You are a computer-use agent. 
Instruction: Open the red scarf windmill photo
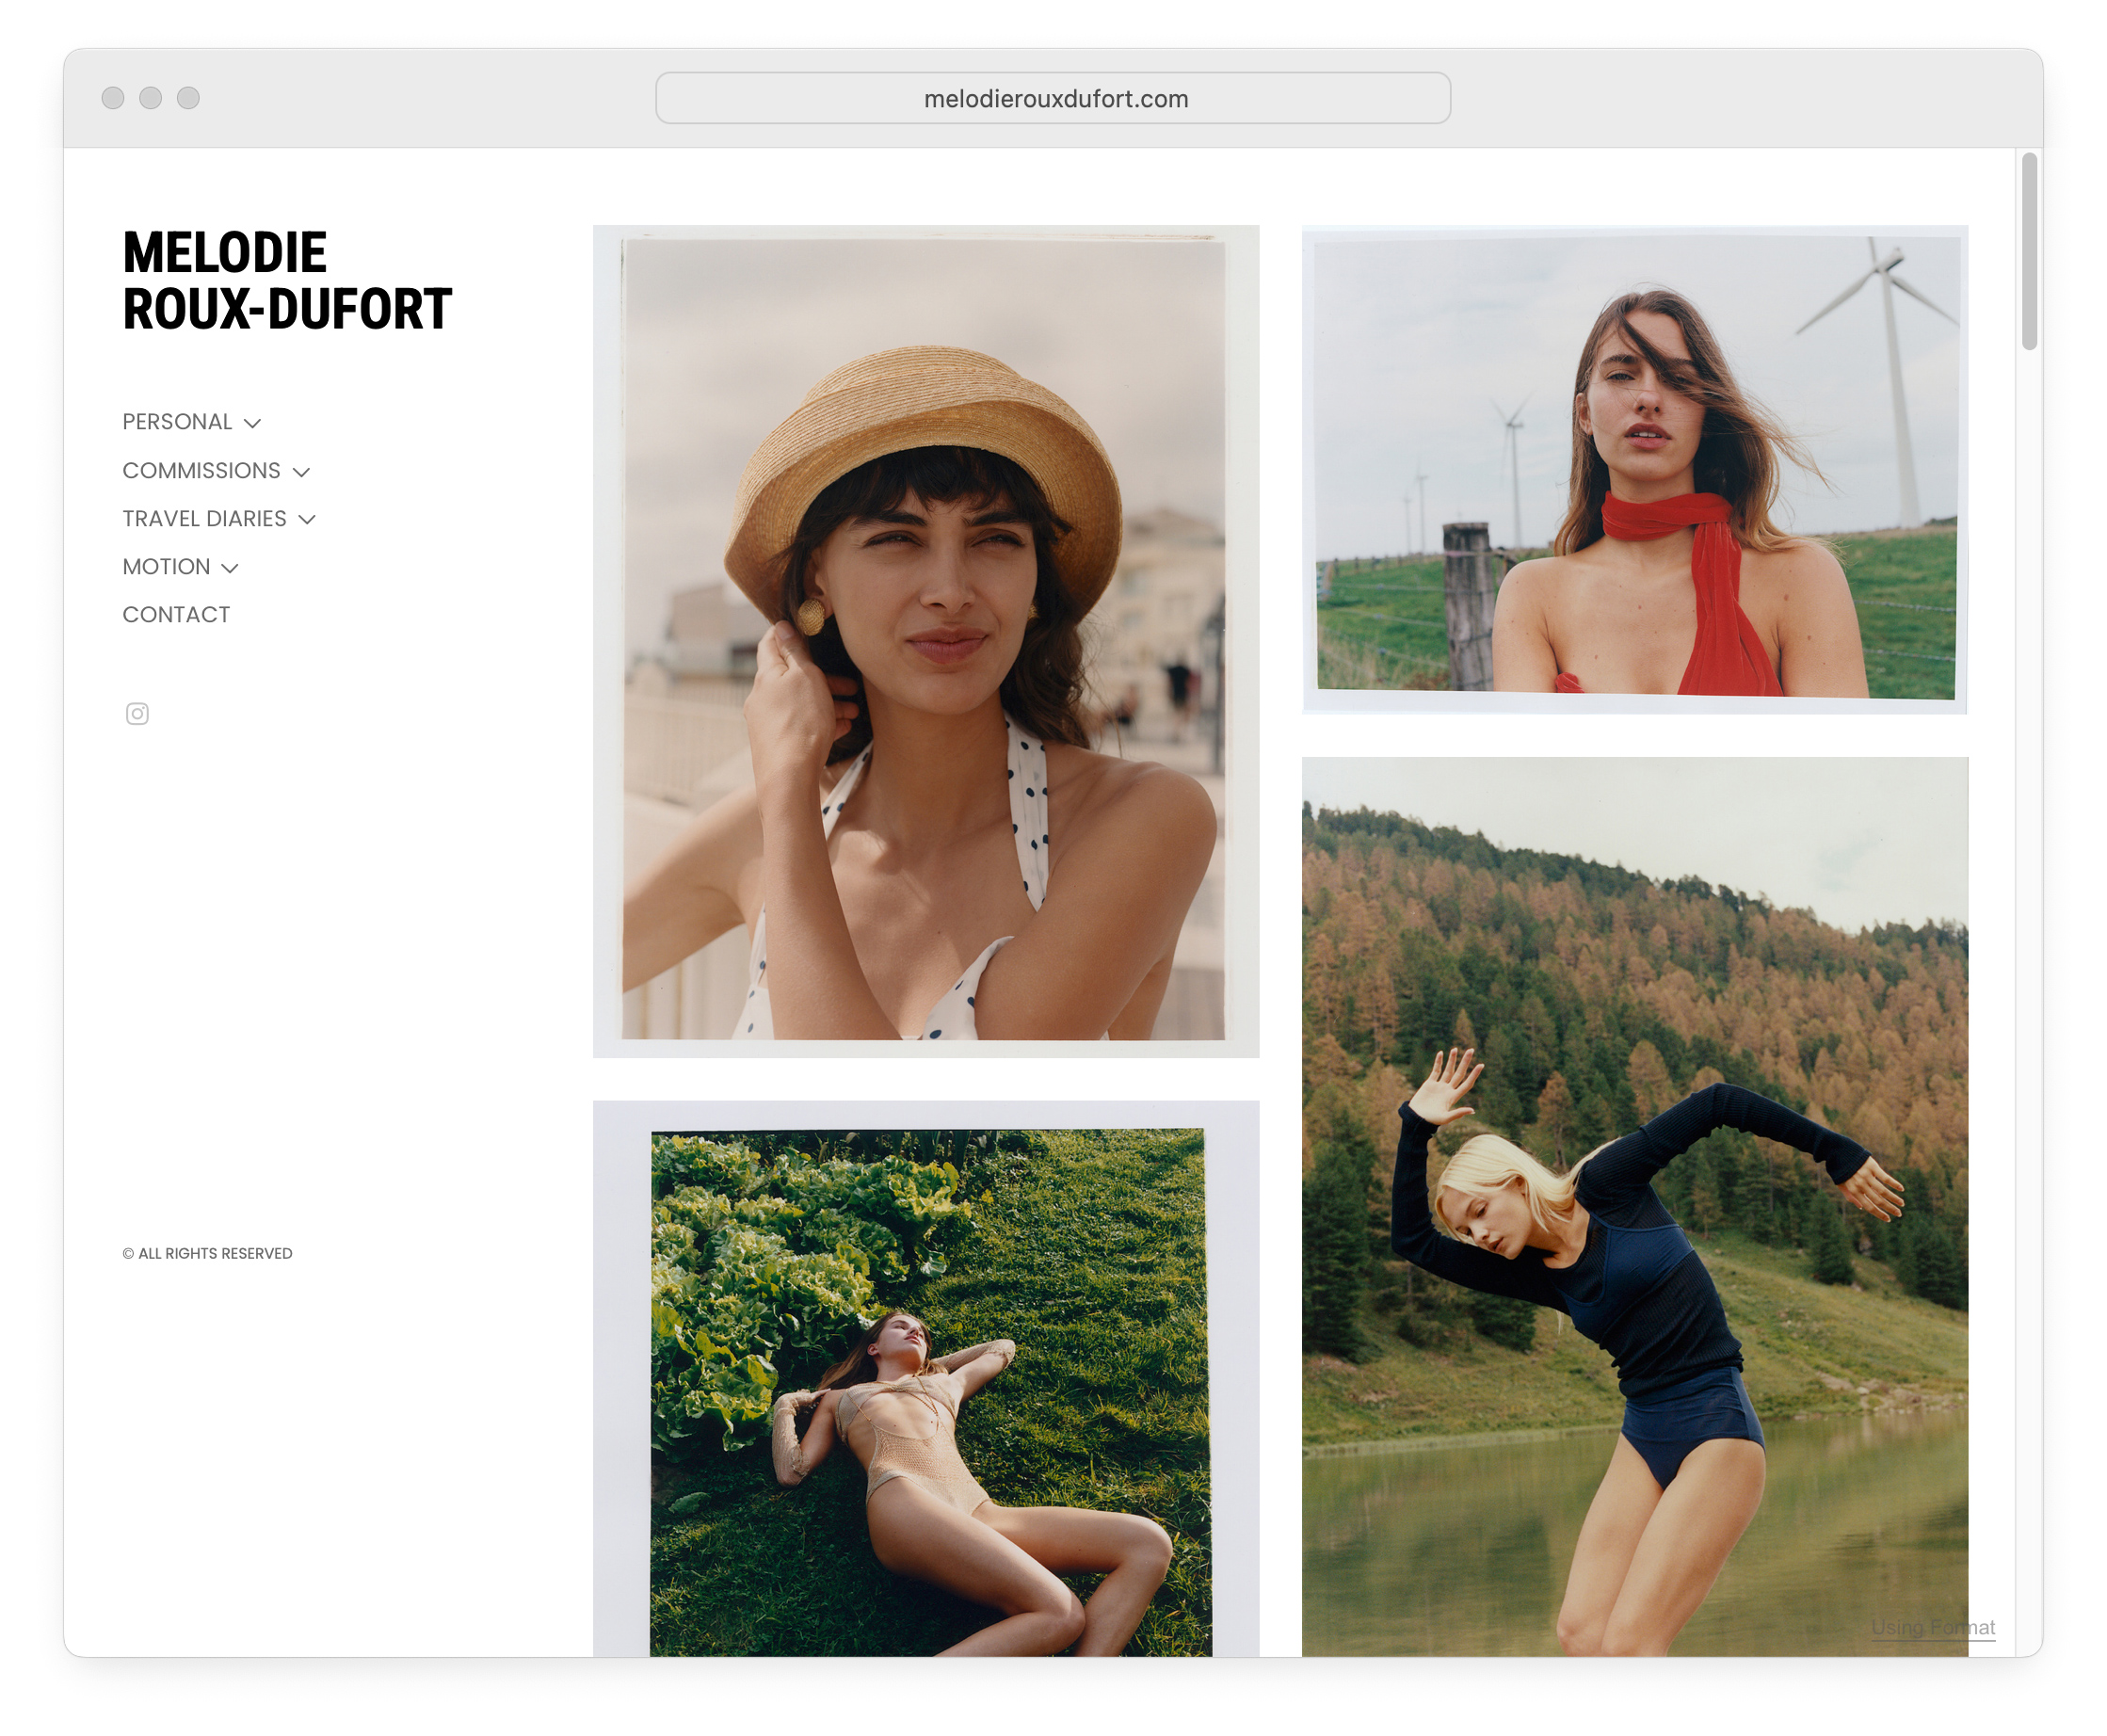[x=1634, y=468]
